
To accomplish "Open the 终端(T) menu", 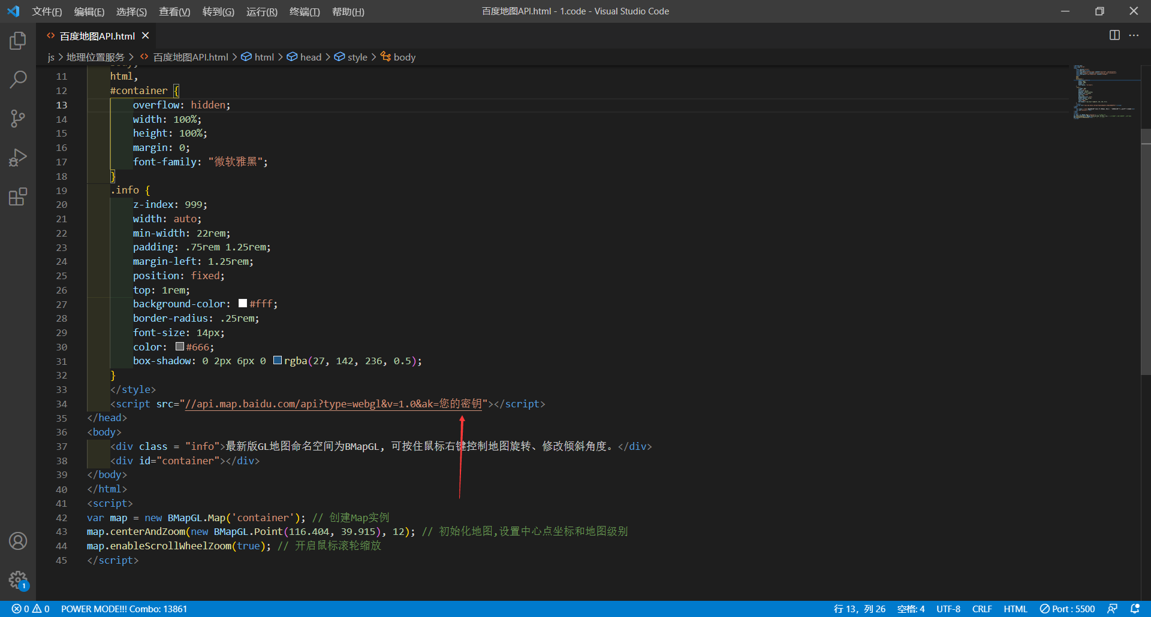I will tap(305, 11).
